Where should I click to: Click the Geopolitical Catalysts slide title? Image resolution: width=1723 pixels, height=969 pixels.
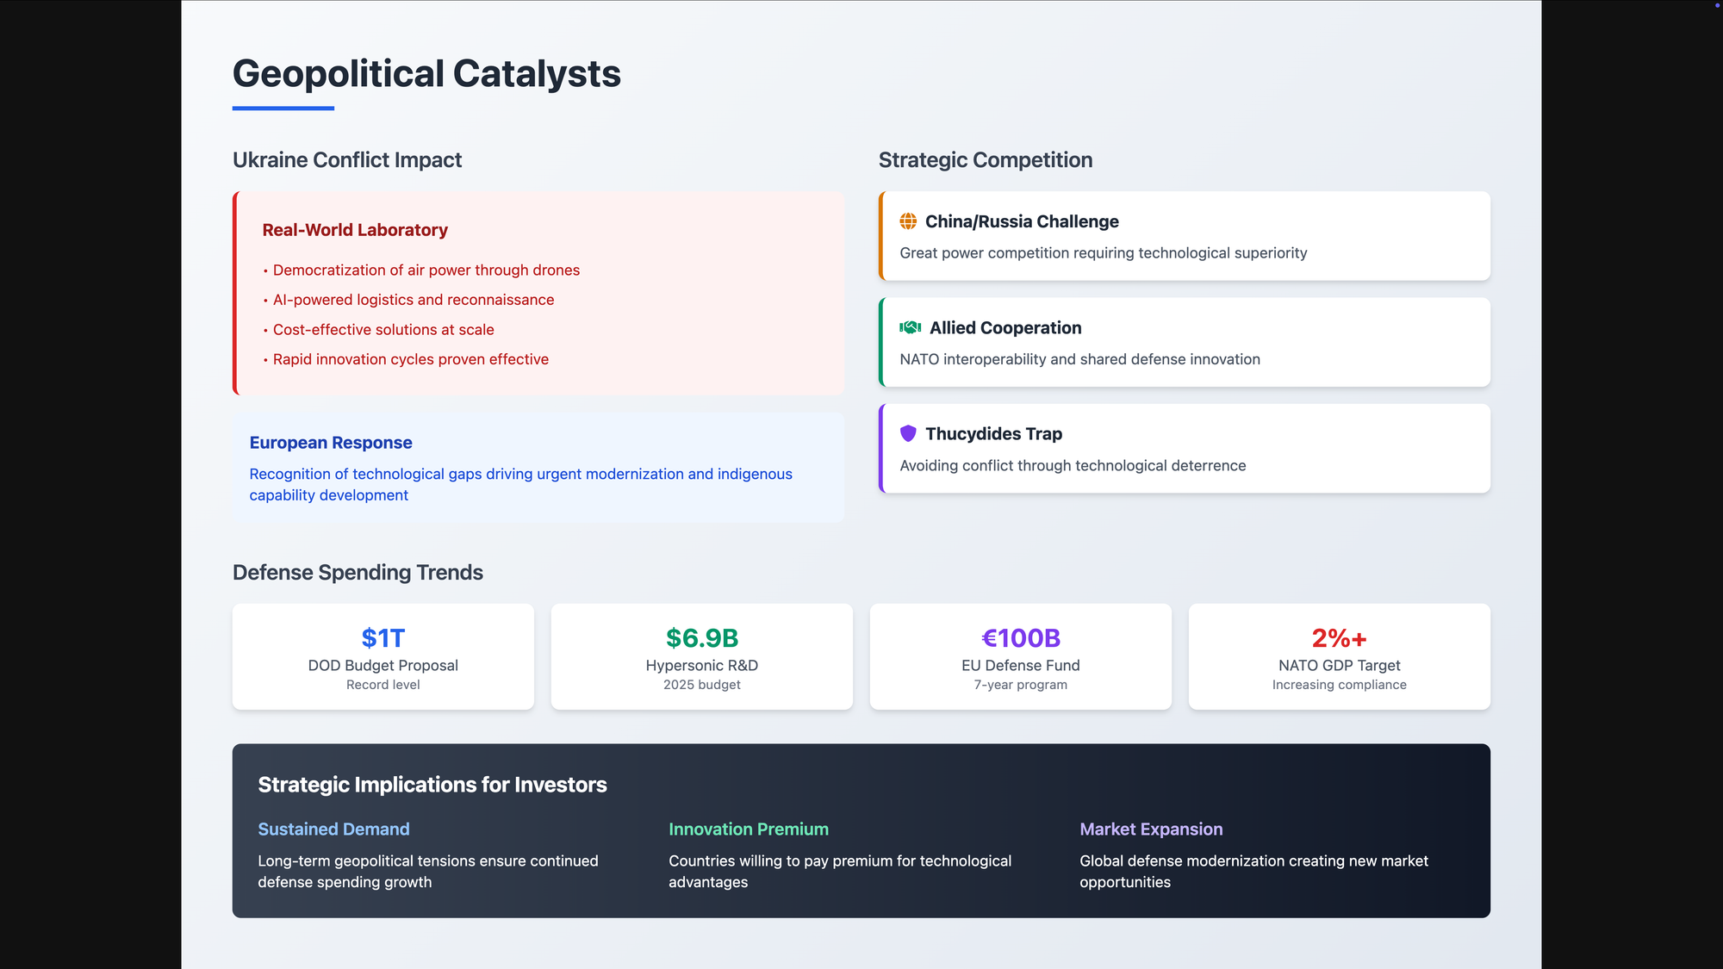[426, 73]
